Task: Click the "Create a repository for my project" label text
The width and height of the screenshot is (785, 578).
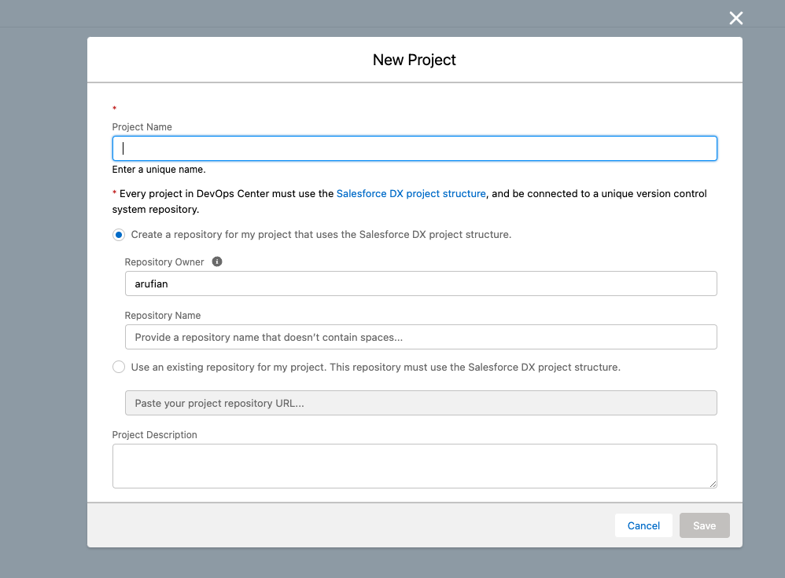Action: tap(321, 235)
